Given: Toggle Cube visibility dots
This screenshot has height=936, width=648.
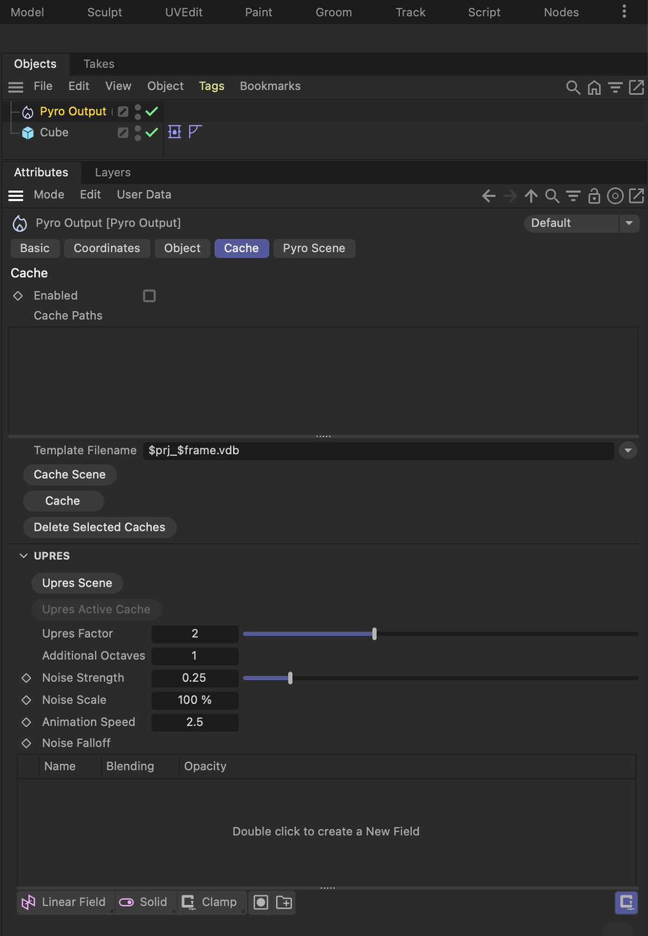Looking at the screenshot, I should [138, 132].
